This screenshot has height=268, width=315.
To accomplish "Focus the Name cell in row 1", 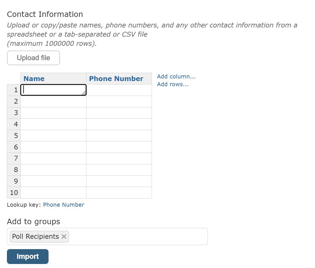I will [x=53, y=90].
